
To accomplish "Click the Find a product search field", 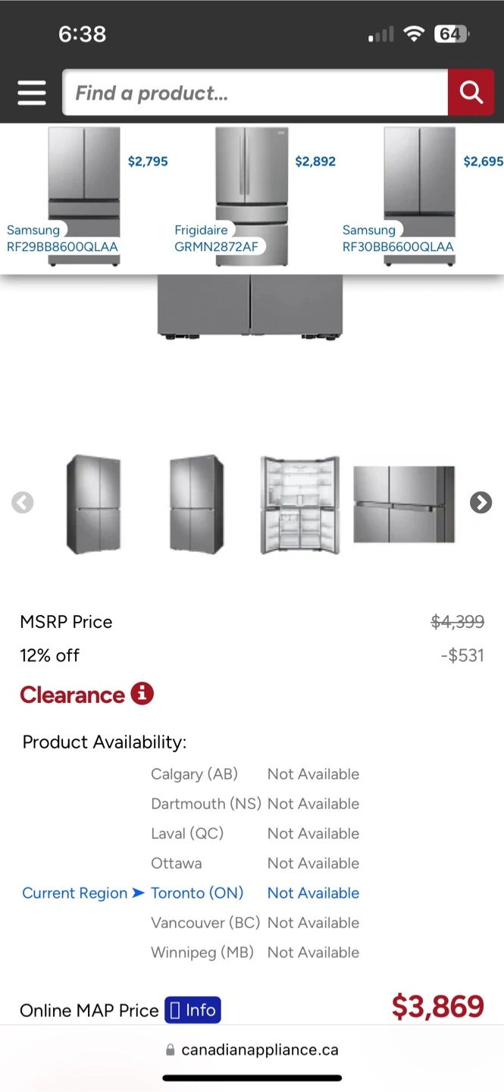I will 255,93.
